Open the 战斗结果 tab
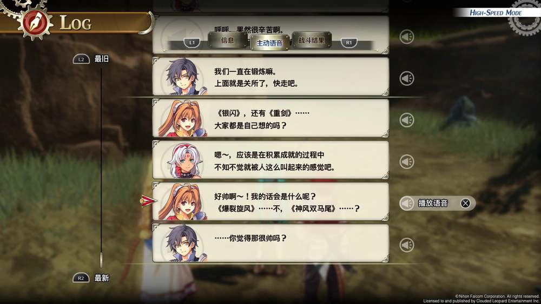 [x=312, y=40]
